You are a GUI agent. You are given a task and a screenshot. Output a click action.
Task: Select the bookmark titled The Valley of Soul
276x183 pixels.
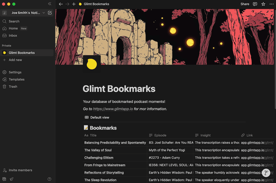[98, 150]
